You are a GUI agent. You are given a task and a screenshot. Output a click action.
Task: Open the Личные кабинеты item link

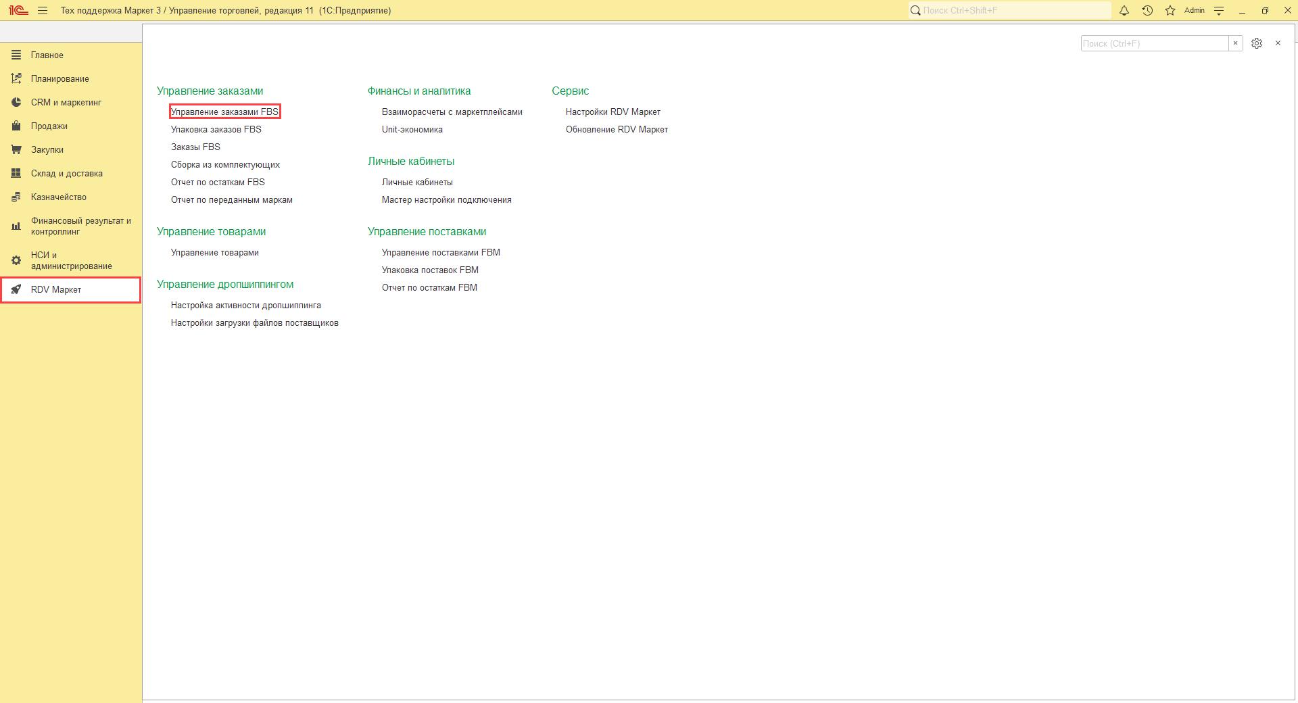pos(417,182)
